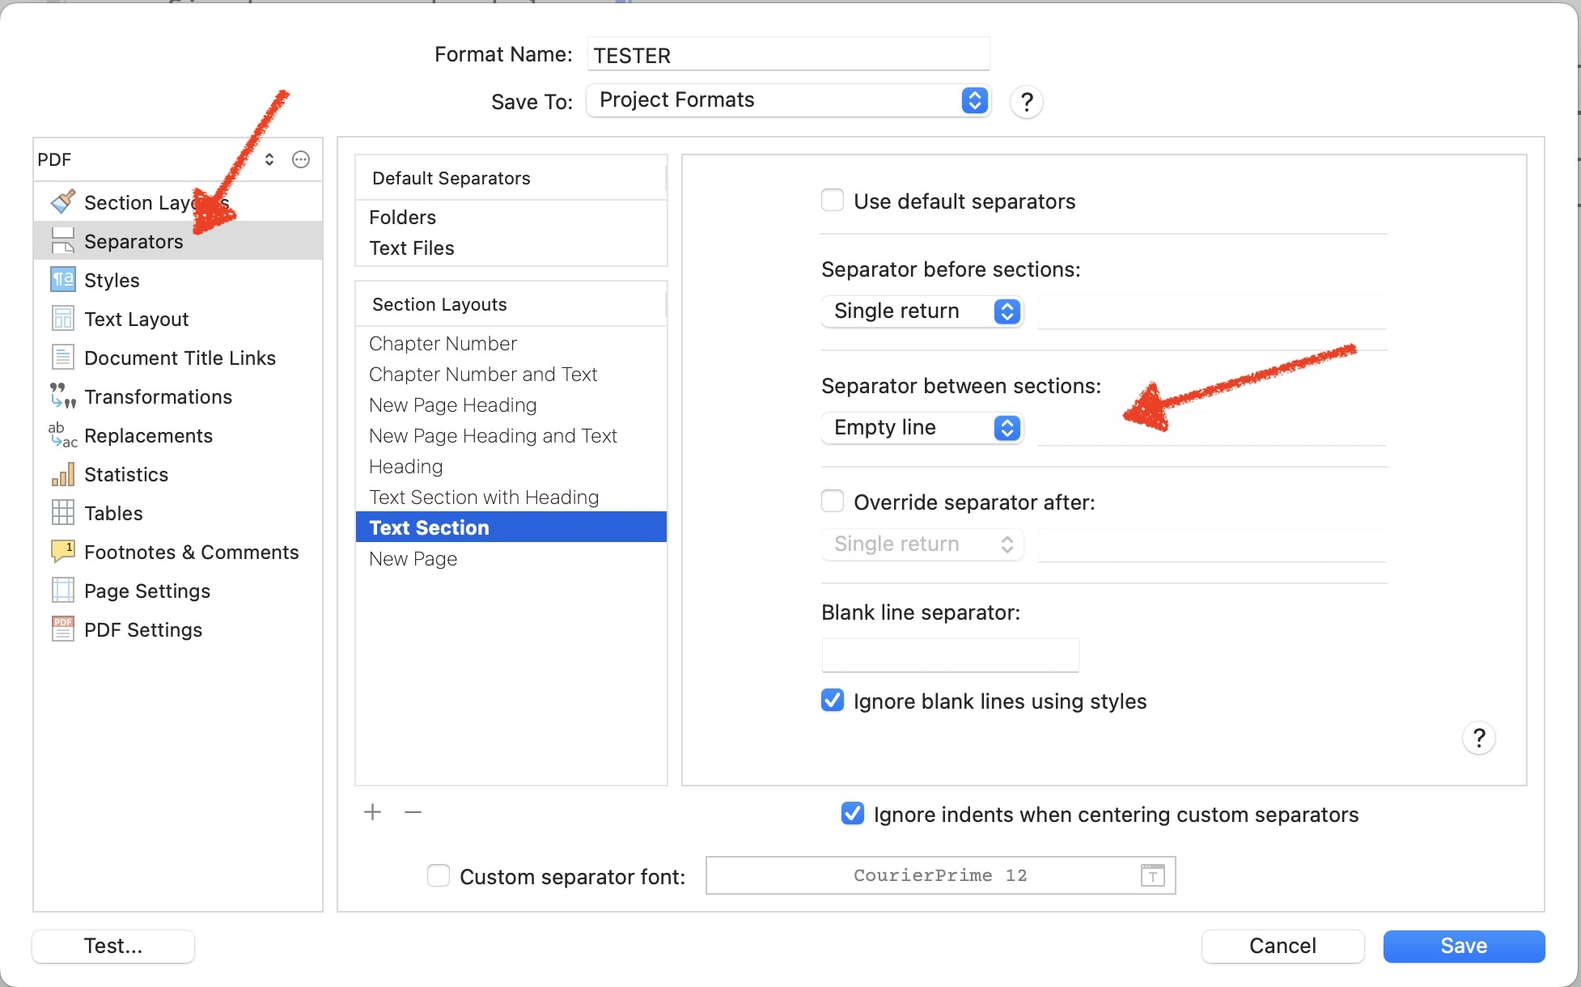Enable Use default separators checkbox
This screenshot has height=987, width=1581.
[833, 201]
